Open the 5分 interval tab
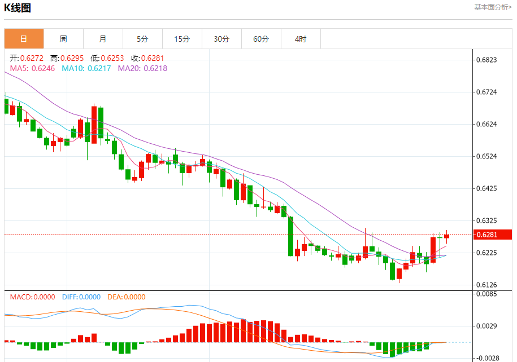The height and width of the screenshot is (362, 517). (142, 39)
